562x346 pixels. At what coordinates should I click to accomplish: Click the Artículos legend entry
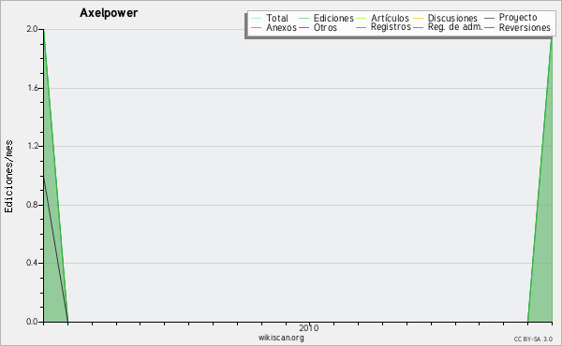(382, 18)
